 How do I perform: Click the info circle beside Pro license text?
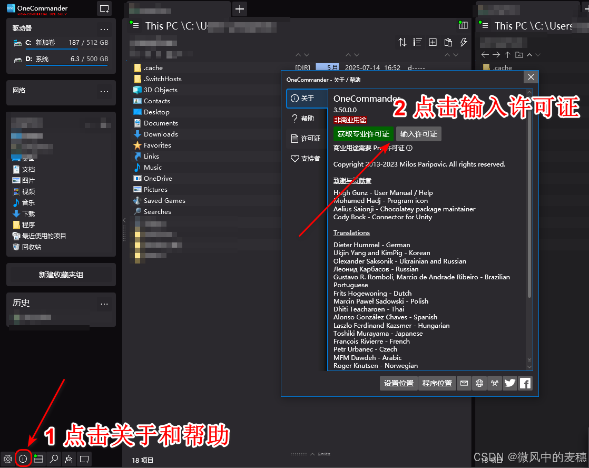pyautogui.click(x=409, y=148)
